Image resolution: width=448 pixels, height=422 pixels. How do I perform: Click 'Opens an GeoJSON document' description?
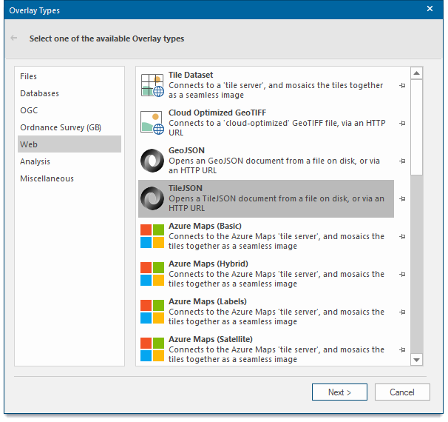pos(274,166)
